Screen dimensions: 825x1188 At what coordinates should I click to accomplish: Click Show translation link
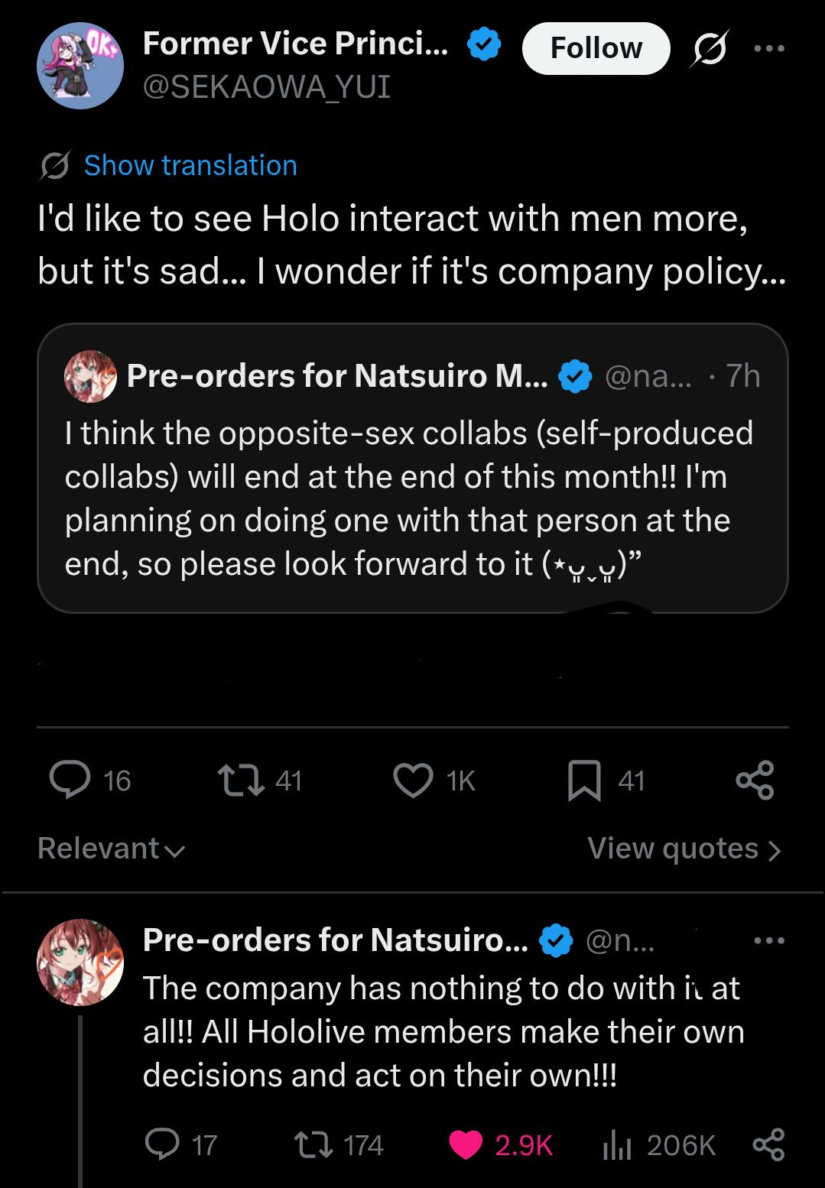pyautogui.click(x=190, y=165)
